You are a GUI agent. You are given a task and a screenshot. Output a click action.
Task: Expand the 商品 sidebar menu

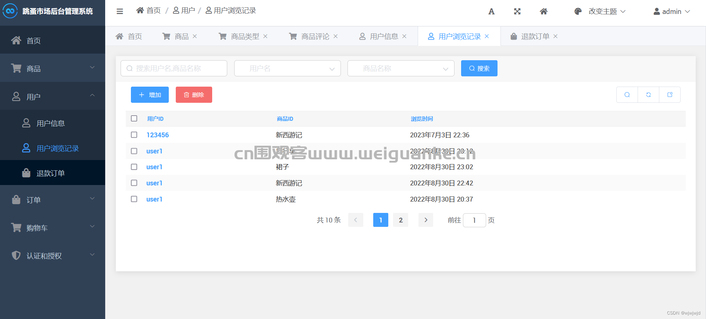(53, 68)
